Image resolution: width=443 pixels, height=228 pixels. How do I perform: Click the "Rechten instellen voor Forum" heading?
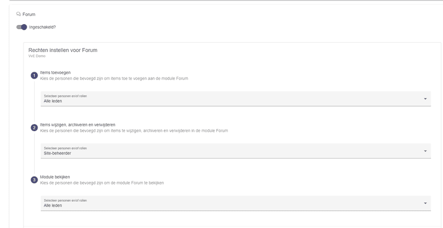click(x=63, y=50)
